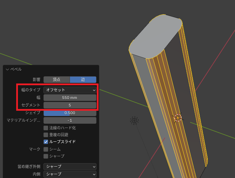Click the 幅 field showing 550 mm
This screenshot has width=235, height=178.
point(70,98)
